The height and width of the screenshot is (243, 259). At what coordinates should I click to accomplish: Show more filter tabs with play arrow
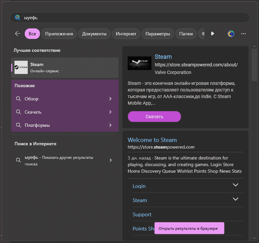(212, 34)
